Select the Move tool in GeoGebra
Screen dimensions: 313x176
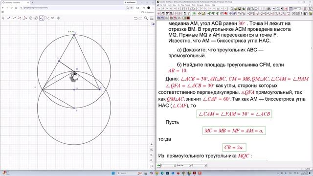(x=3, y=18)
